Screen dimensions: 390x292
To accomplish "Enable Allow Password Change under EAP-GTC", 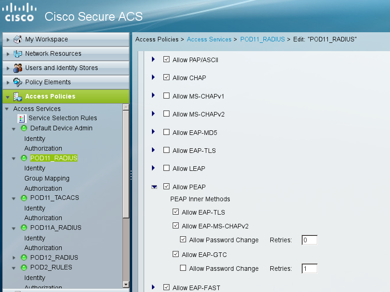I will 183,268.
